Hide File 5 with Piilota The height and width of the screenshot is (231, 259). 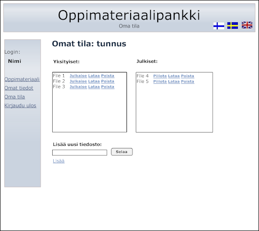(160, 82)
